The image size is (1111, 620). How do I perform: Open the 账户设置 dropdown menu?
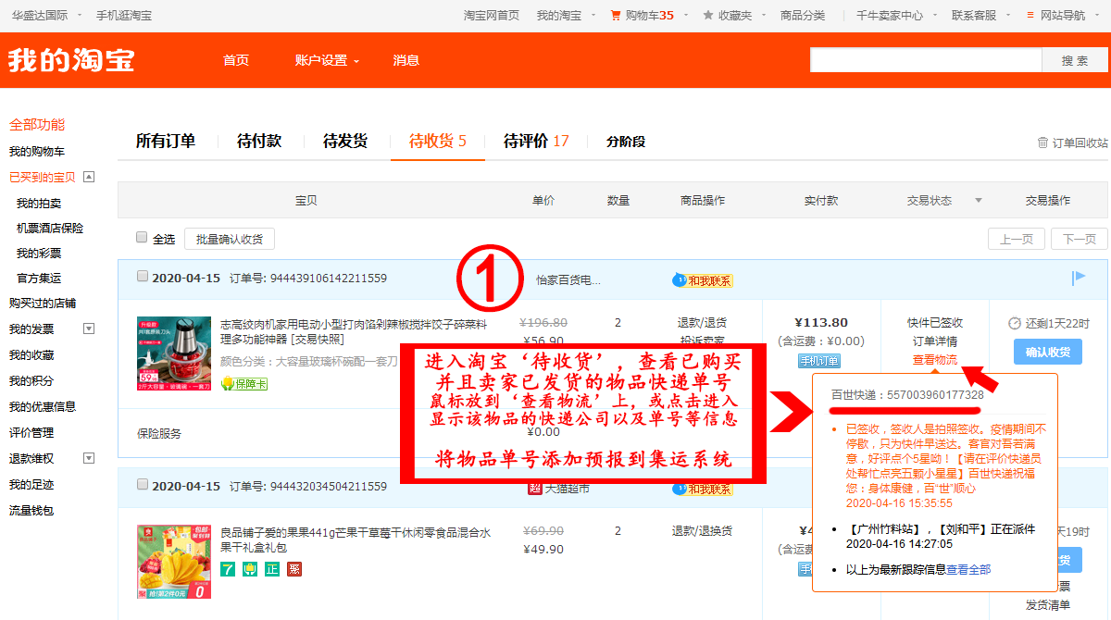coord(327,60)
